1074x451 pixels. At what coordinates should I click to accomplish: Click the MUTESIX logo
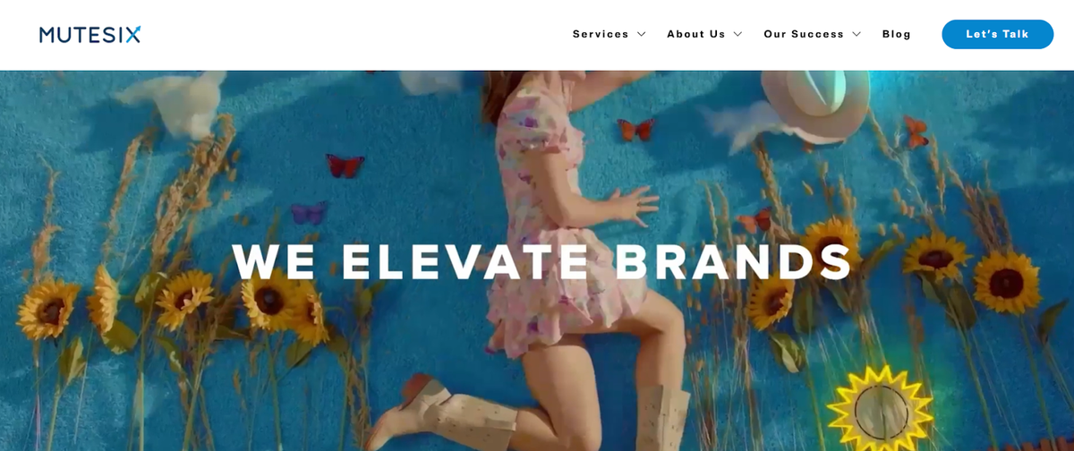pos(89,35)
